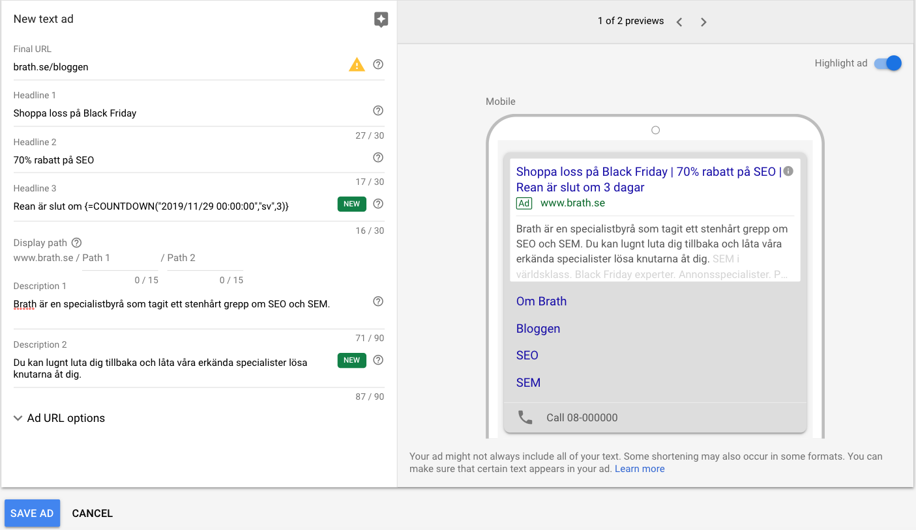Click the SEM sitelink in preview
The image size is (916, 530).
pos(528,383)
